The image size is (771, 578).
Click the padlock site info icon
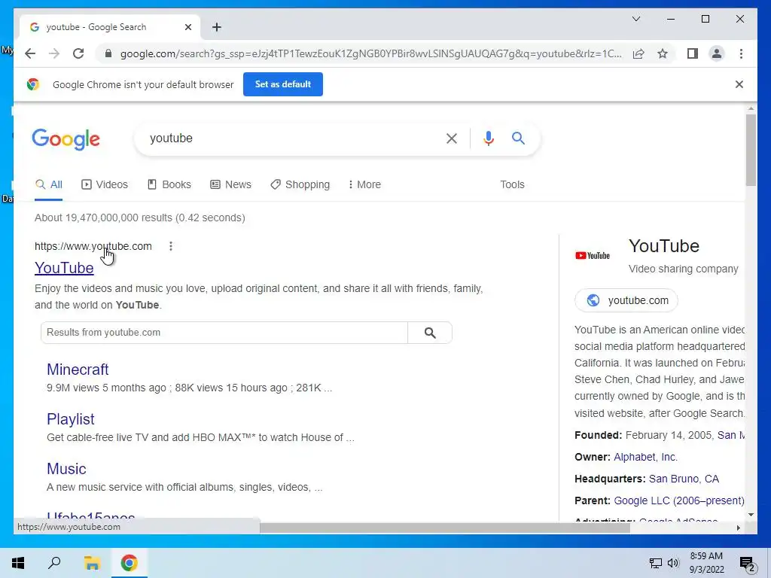(108, 53)
